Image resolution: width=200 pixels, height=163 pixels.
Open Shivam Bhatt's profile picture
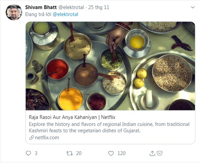[14, 12]
